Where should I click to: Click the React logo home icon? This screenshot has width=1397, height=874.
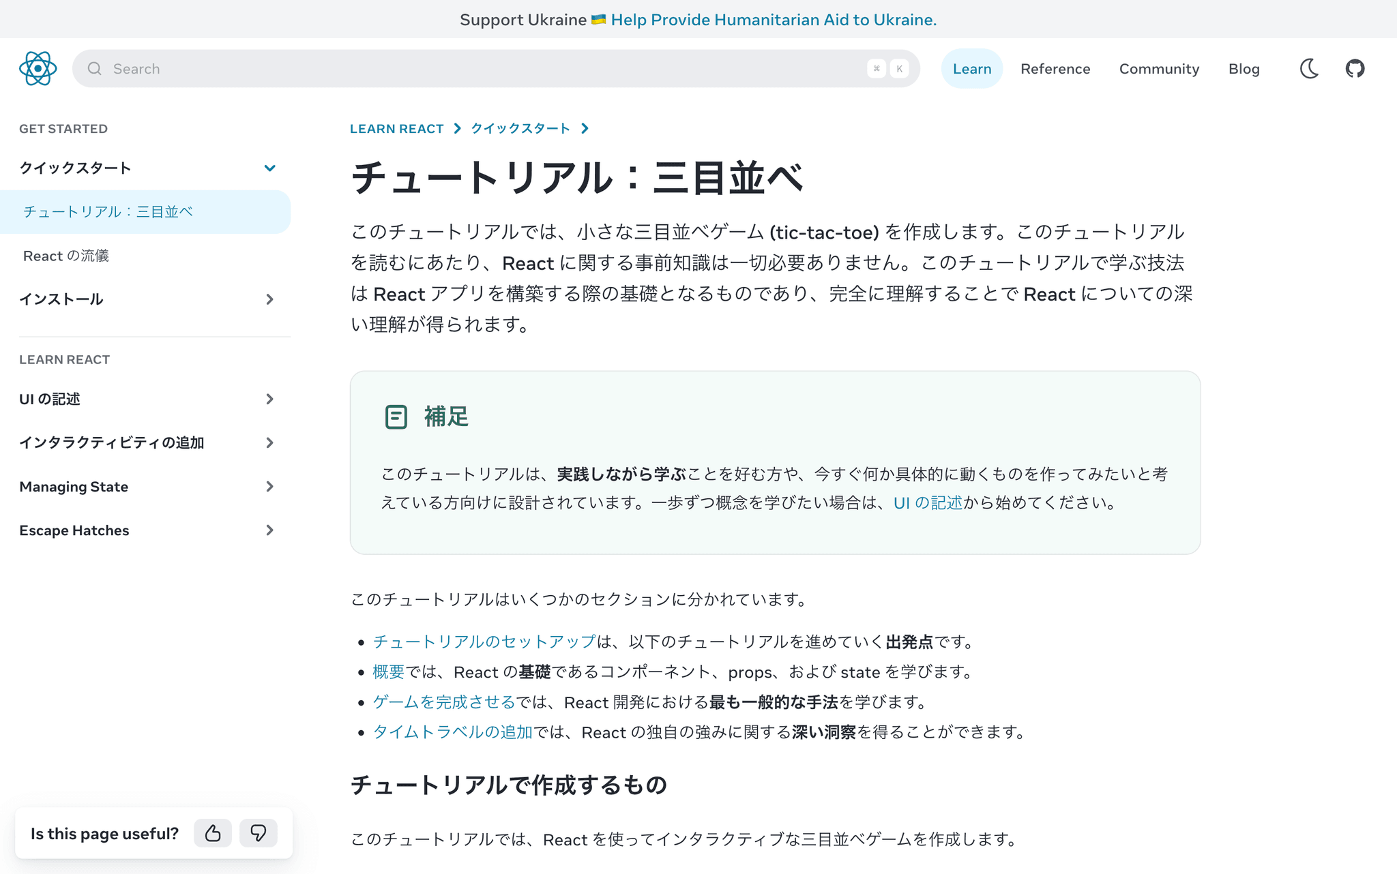(38, 68)
